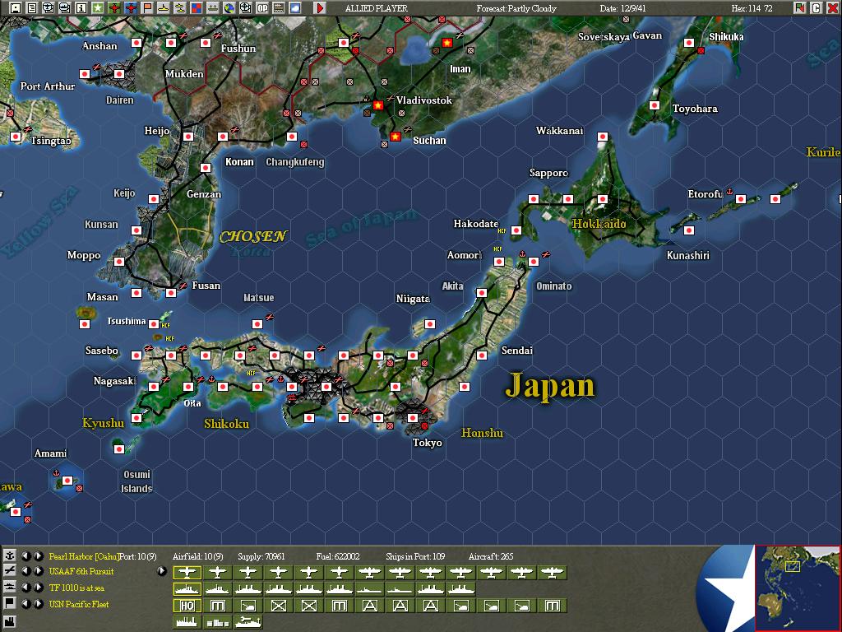Click the left arrow beside TF 1010

(25, 587)
